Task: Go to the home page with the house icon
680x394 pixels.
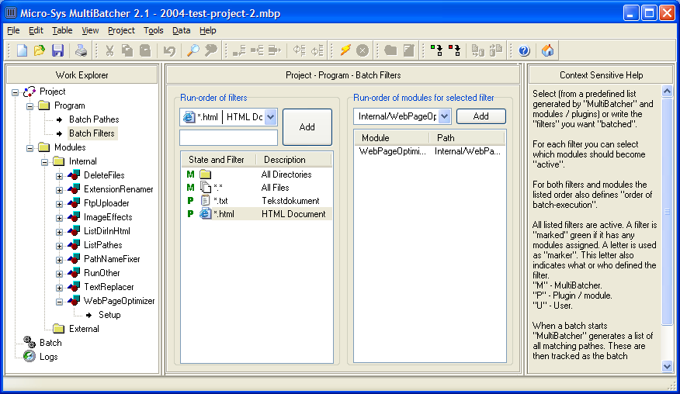Action: click(548, 50)
